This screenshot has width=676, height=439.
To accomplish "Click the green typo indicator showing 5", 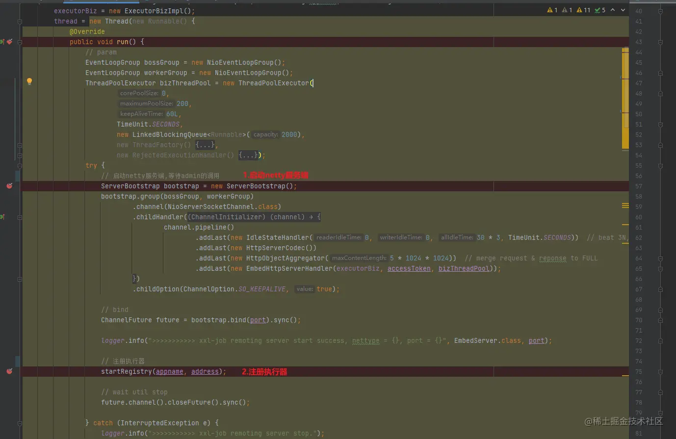I will tap(600, 10).
